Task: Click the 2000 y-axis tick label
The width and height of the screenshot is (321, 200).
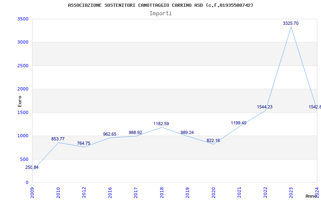Action: 23,89
